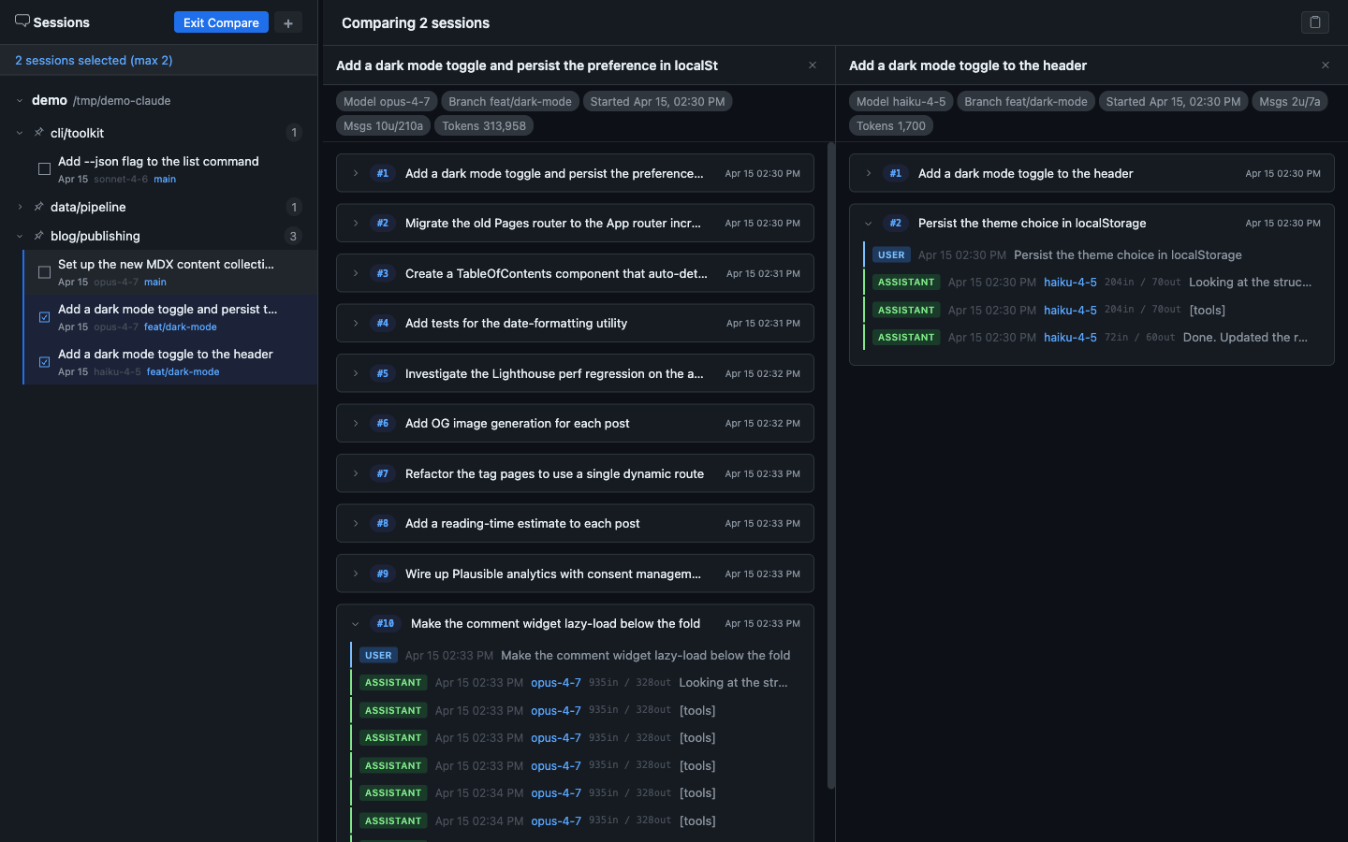Click the cli/toolkit session count badge '1'
This screenshot has height=842, width=1348.
(294, 133)
